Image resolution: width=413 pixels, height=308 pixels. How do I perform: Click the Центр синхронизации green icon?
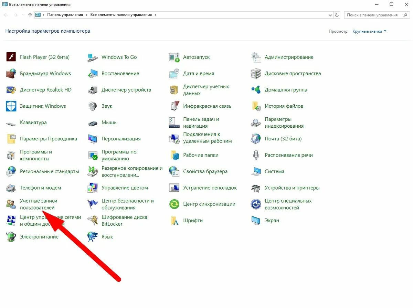click(x=174, y=204)
